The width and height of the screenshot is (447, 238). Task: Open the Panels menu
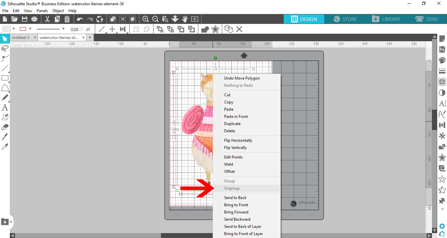coord(42,11)
